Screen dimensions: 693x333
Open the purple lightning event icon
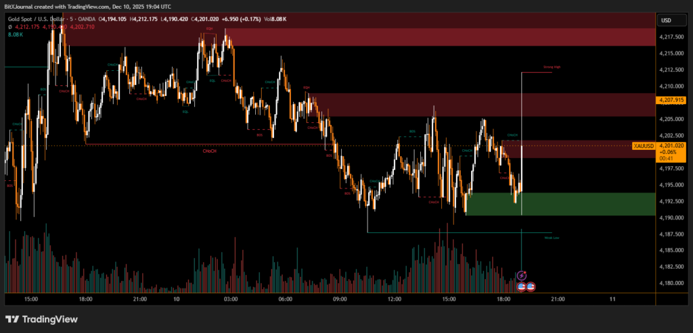click(522, 276)
